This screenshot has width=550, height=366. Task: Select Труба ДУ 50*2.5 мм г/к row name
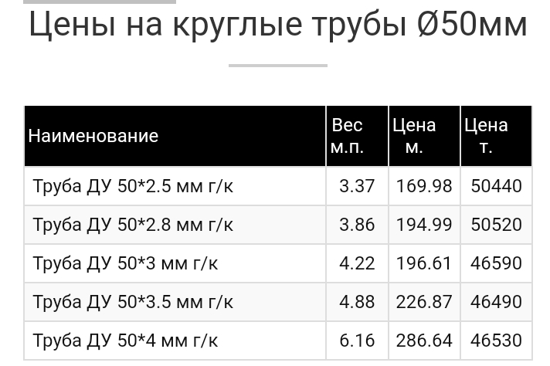pyautogui.click(x=133, y=186)
